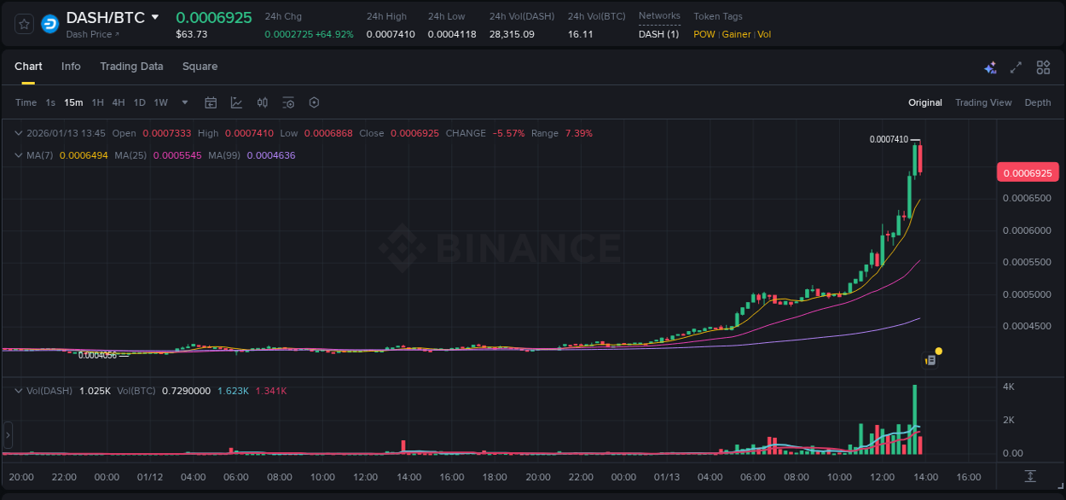Screen dimensions: 1066x500
Task: Click the yellow dot marker on chart
Action: (x=938, y=351)
